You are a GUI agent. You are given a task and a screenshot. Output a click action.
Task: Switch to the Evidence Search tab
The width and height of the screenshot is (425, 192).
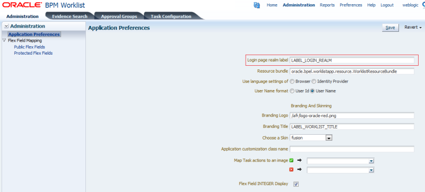pos(70,16)
